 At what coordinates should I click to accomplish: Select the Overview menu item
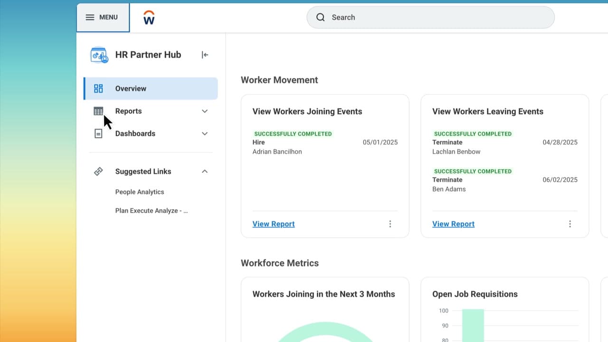tap(151, 88)
